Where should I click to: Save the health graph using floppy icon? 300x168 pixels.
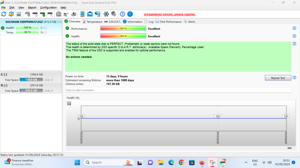[69, 103]
